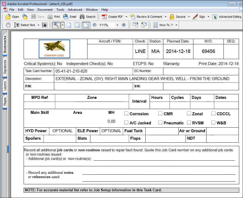243x198 pixels.
Task: Click the Email icon in the toolbar
Action: (66, 17)
